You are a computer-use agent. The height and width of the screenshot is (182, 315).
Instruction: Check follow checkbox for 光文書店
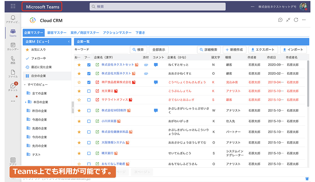coord(89,91)
